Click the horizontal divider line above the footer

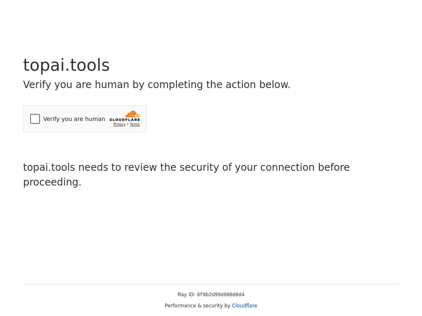coord(211,284)
